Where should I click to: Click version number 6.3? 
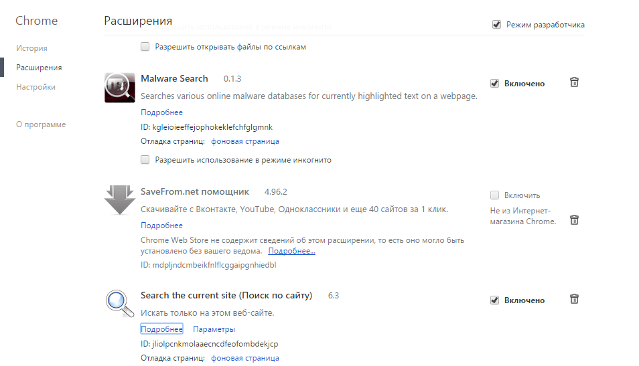(334, 296)
